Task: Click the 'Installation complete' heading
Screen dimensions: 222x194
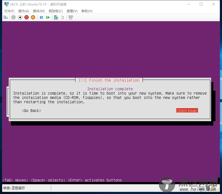Action: point(110,89)
